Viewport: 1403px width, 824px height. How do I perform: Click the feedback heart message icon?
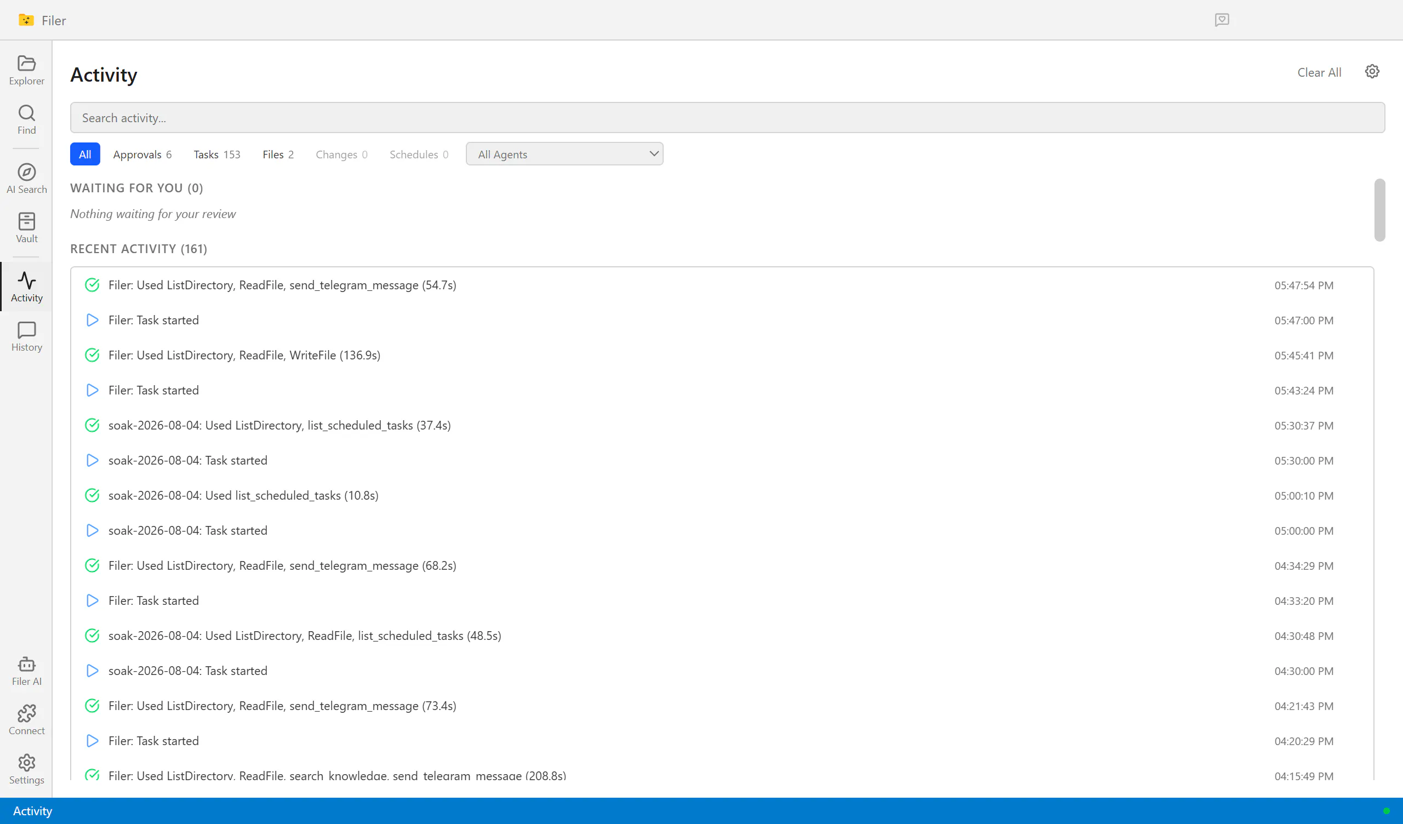(1222, 20)
